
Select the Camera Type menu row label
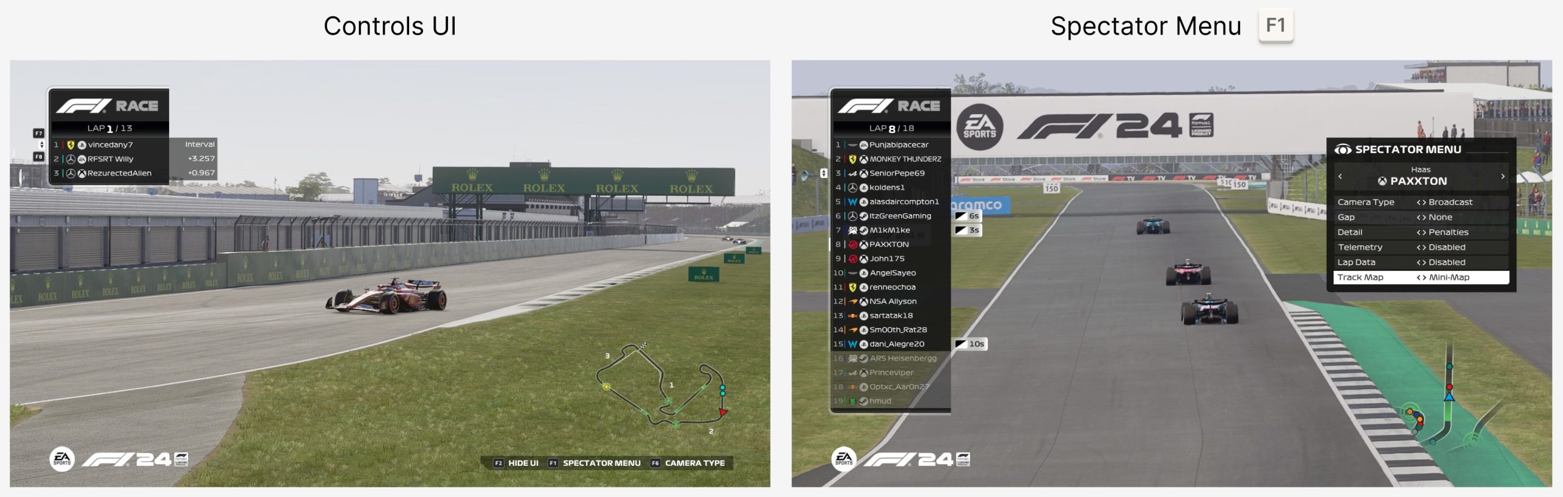tap(1366, 202)
